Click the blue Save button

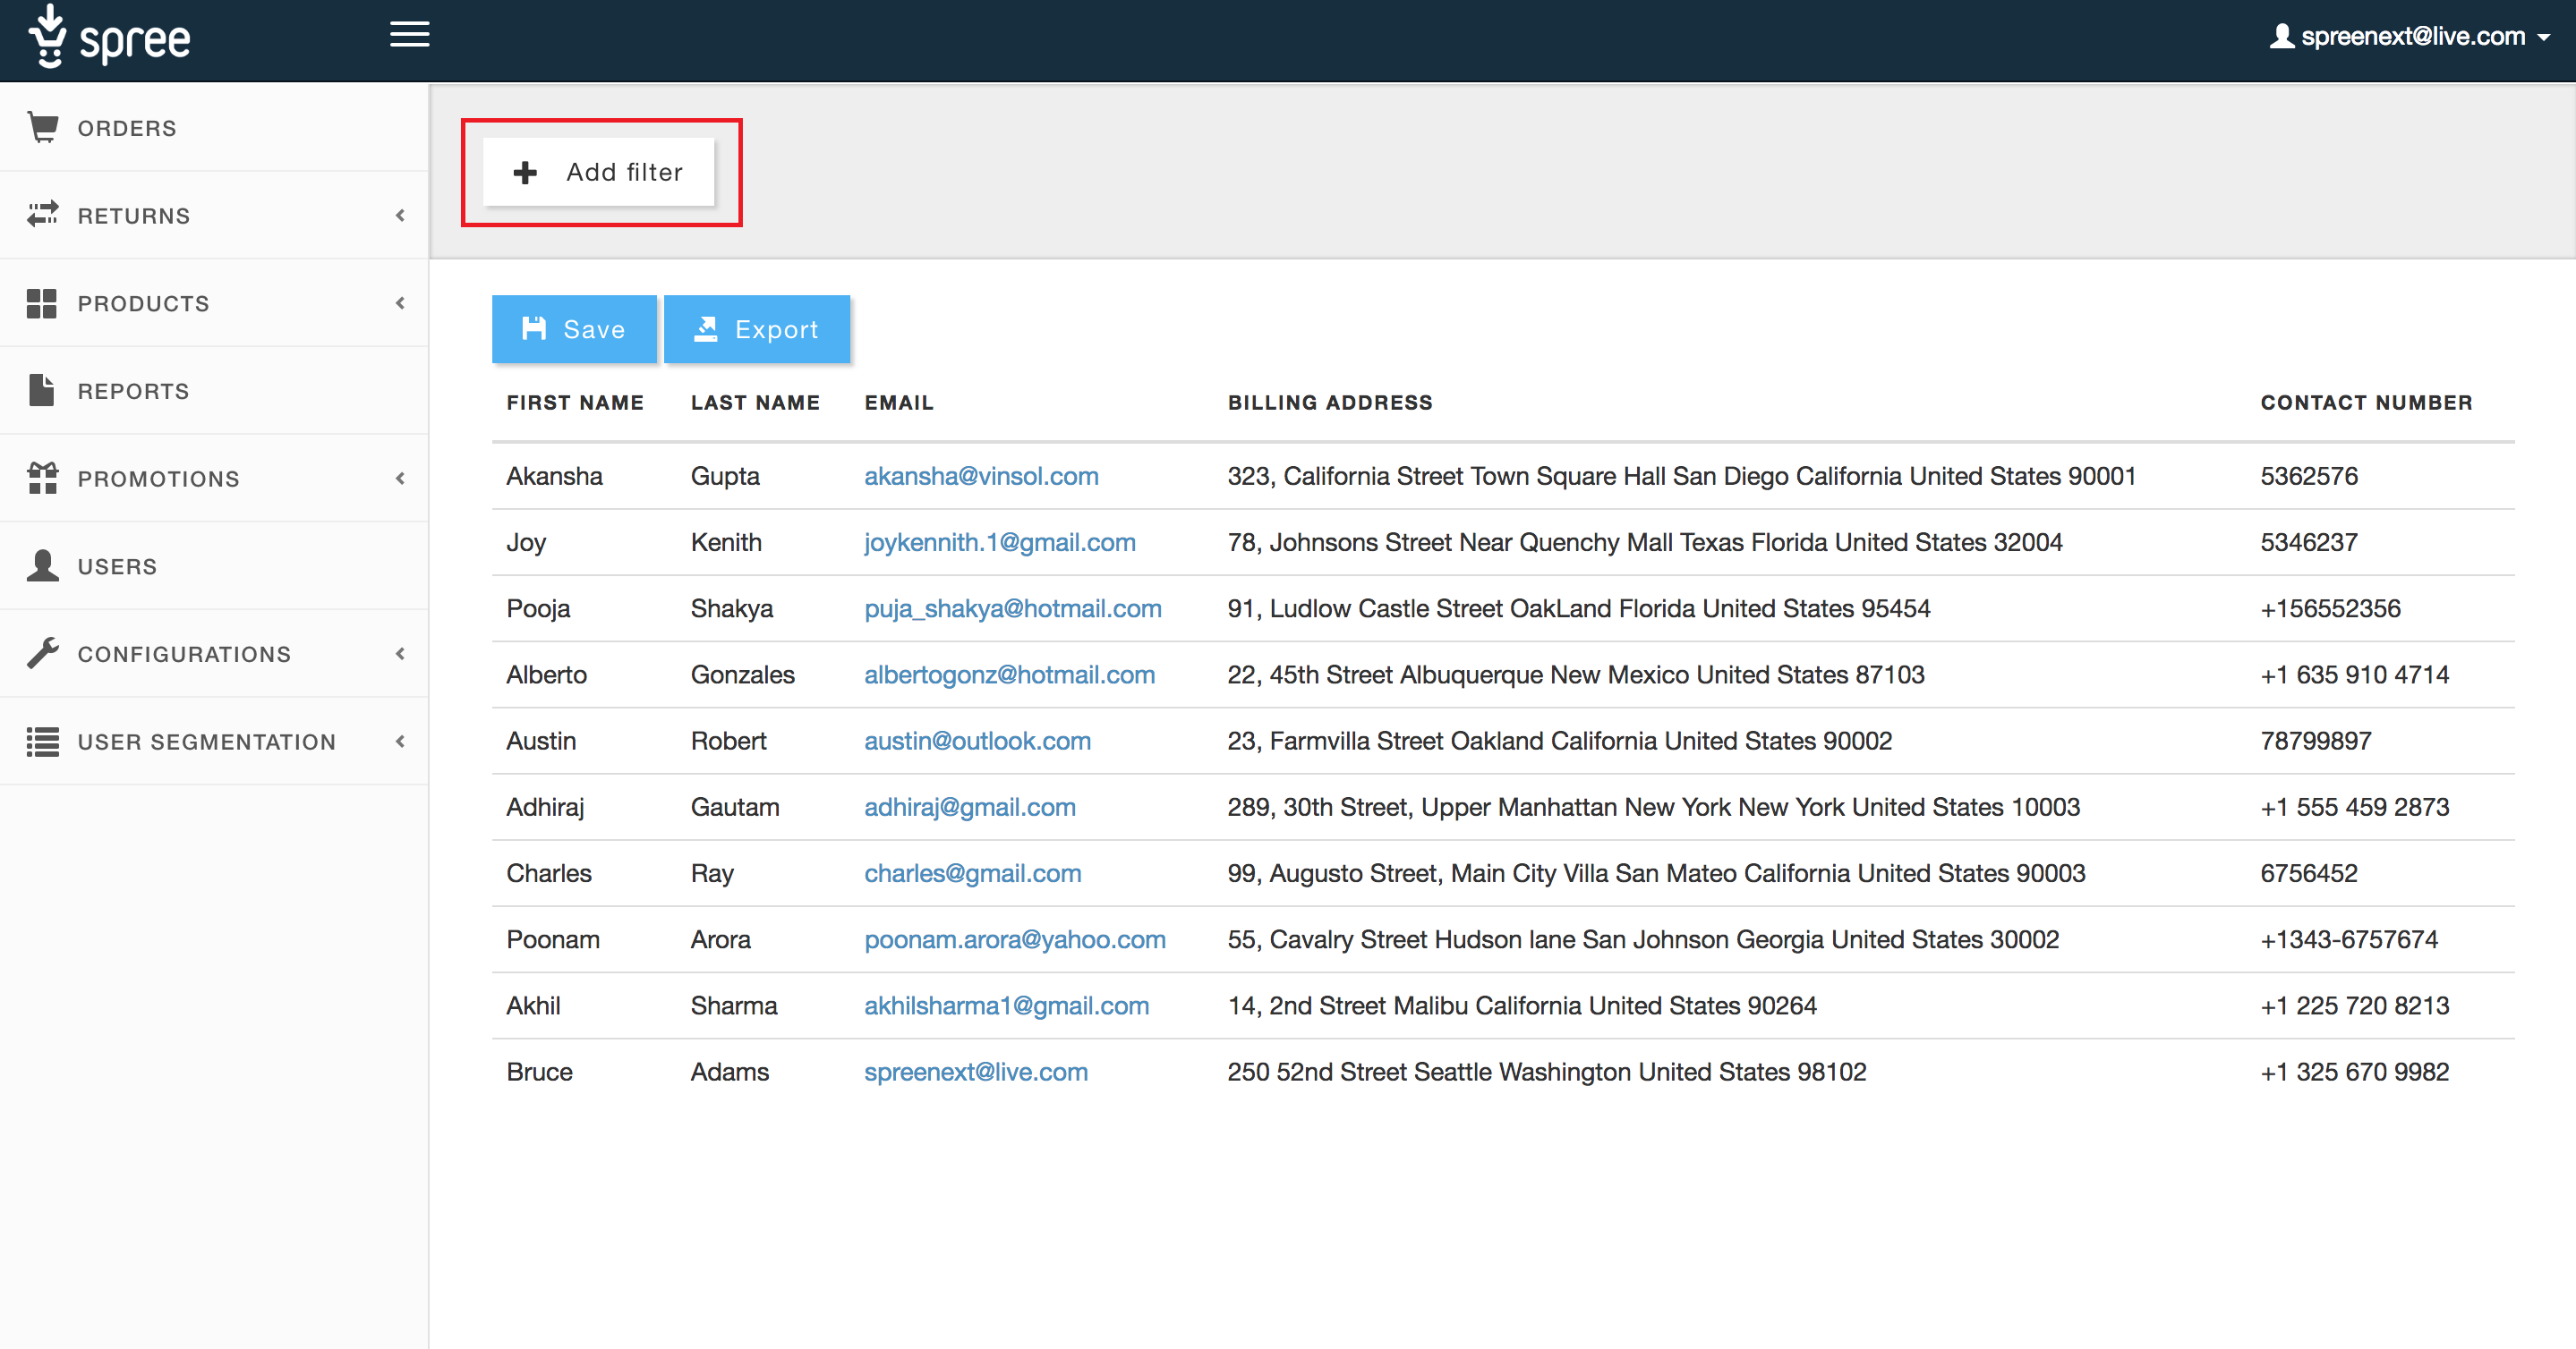(574, 329)
